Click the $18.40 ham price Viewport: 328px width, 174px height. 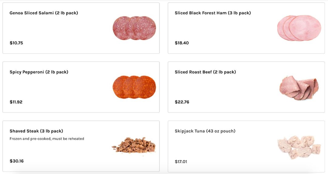click(x=182, y=43)
